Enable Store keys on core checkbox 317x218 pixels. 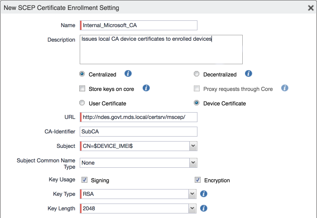pyautogui.click(x=82, y=88)
